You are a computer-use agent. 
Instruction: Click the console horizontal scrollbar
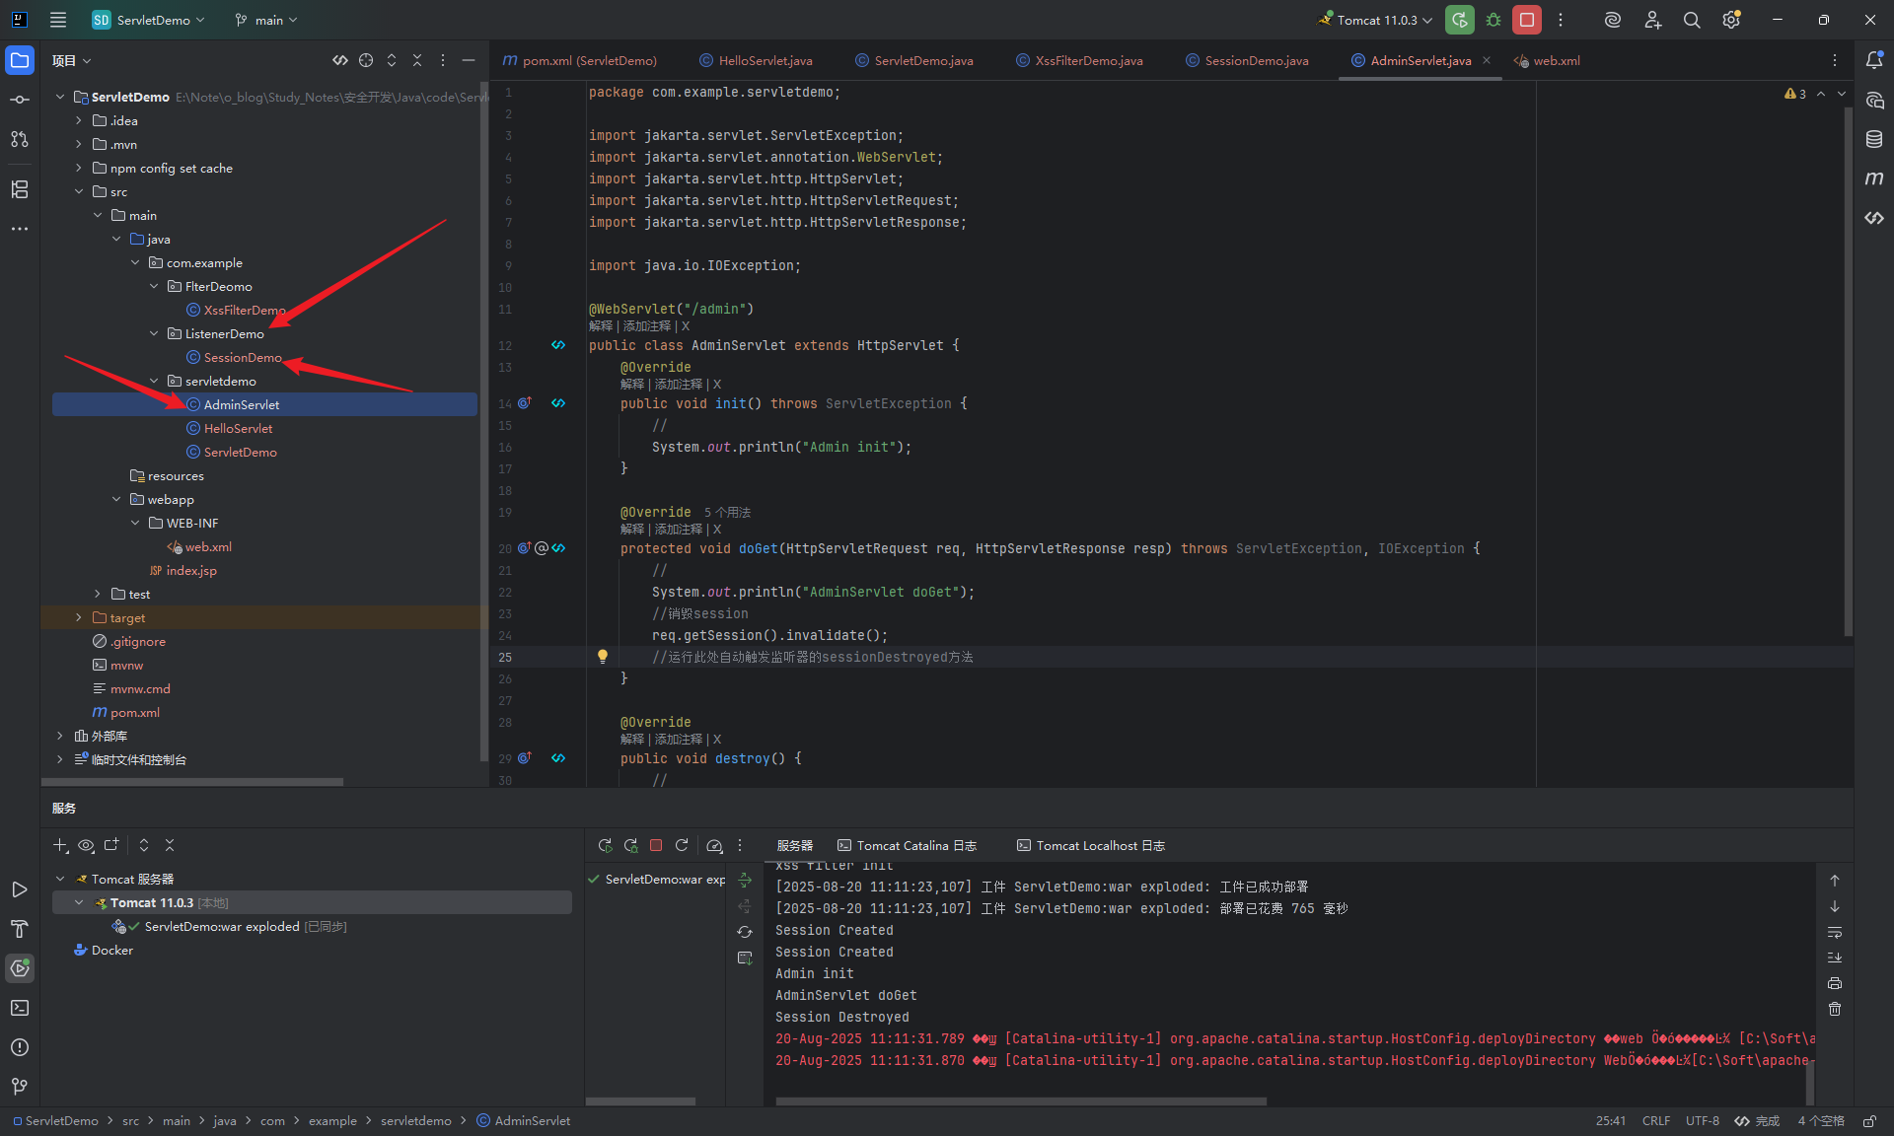[1021, 1101]
